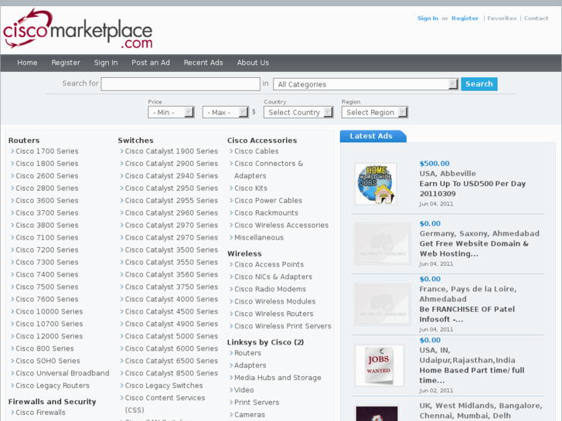Open Cisco SOHO Series
The image size is (562, 421).
coord(48,362)
